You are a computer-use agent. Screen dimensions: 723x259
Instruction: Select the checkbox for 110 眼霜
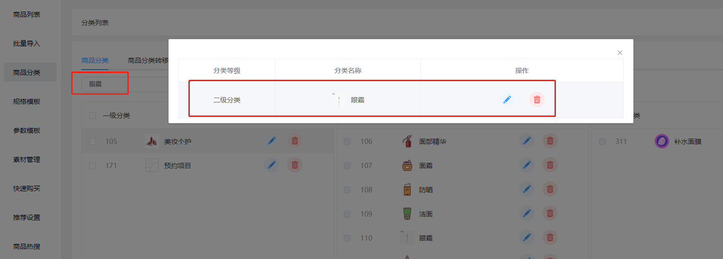pos(347,238)
